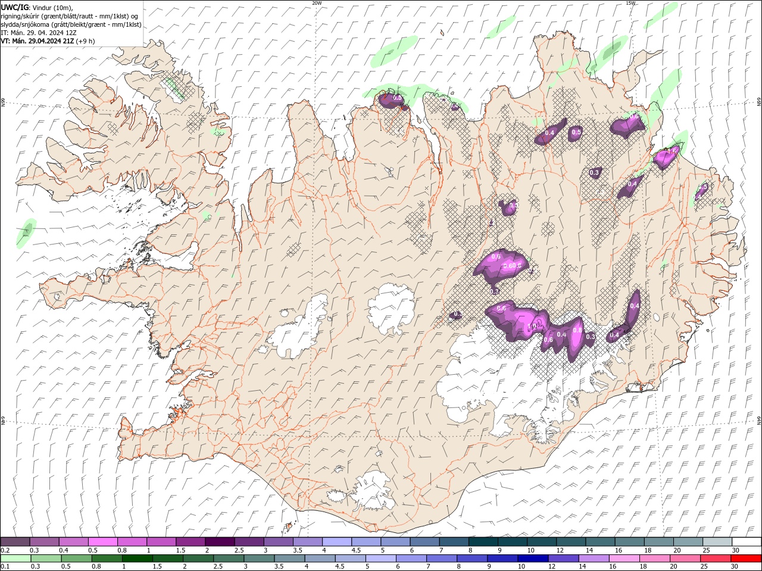This screenshot has height=571, width=762.
Task: Click the '2.5' label in the lower legend row
Action: tap(217, 567)
